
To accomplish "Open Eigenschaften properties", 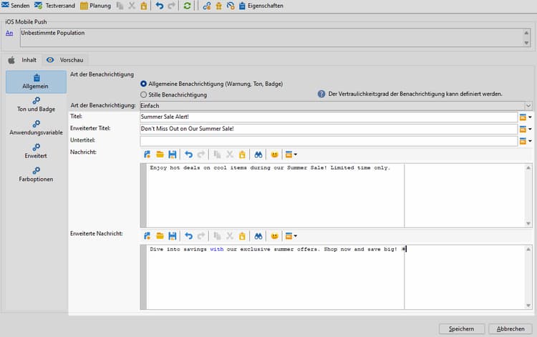I will coord(261,6).
